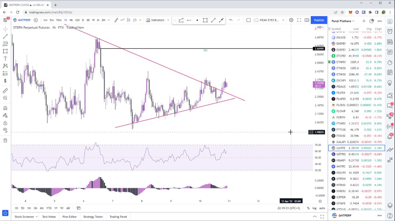Toggle the layout select square in toolbar
395x221 pixels.
pyautogui.click(x=249, y=20)
